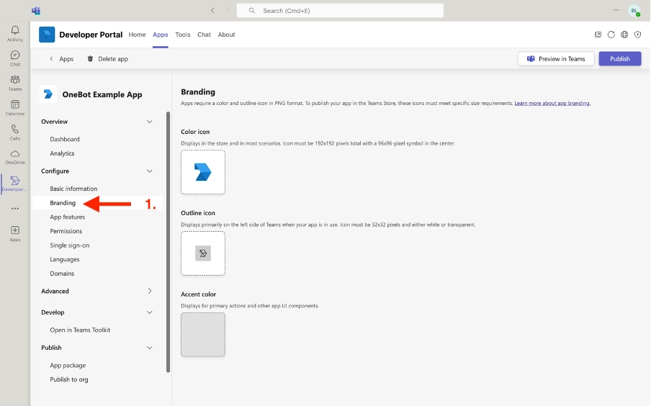This screenshot has width=651, height=406.
Task: Click the OneBot Example App icon
Action: pos(48,94)
